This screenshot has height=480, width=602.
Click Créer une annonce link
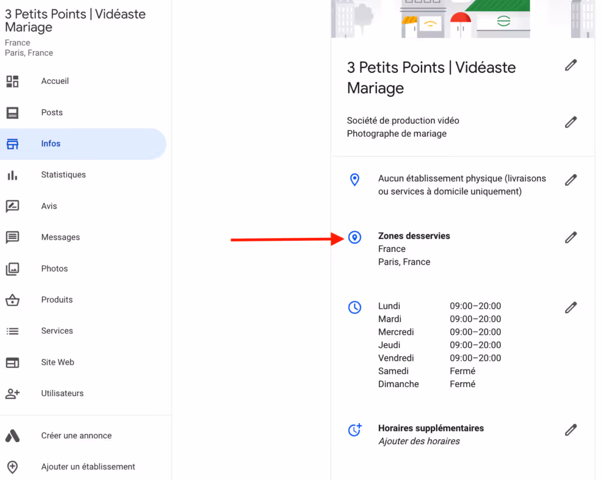[76, 436]
